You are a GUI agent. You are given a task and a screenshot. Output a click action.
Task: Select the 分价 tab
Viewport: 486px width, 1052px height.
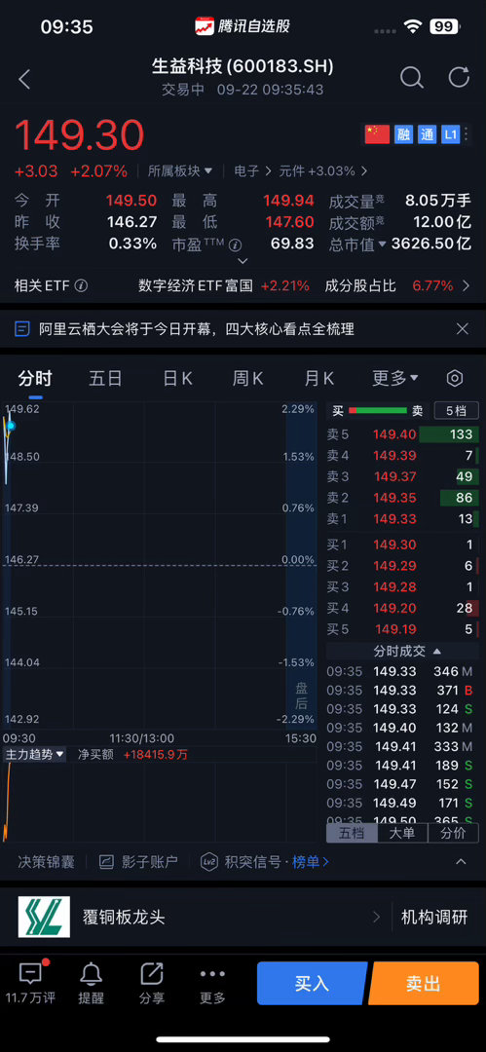pyautogui.click(x=453, y=833)
